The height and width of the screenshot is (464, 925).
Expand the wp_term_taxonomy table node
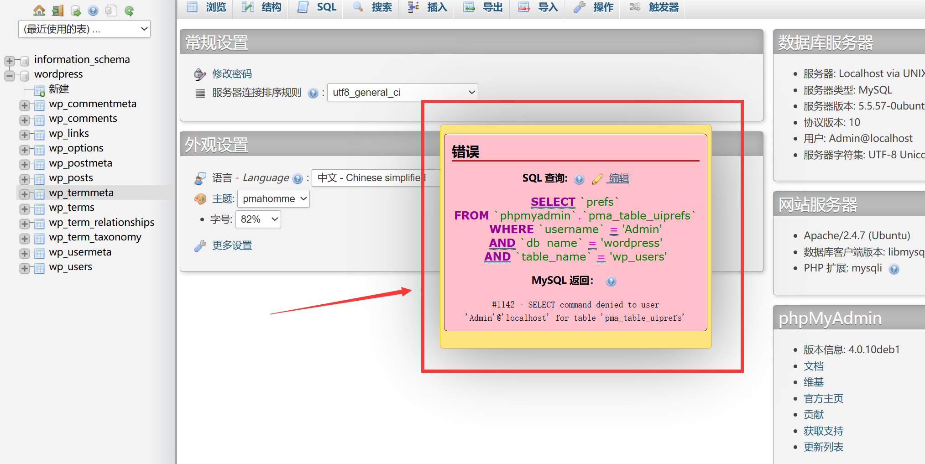click(x=25, y=238)
